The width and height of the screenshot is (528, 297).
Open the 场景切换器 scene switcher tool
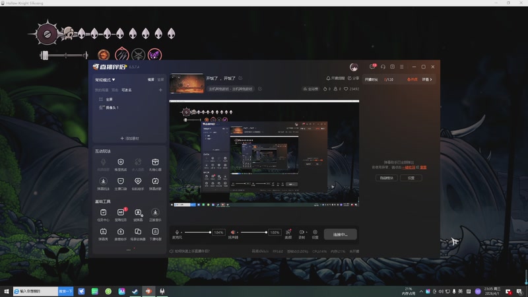click(138, 234)
